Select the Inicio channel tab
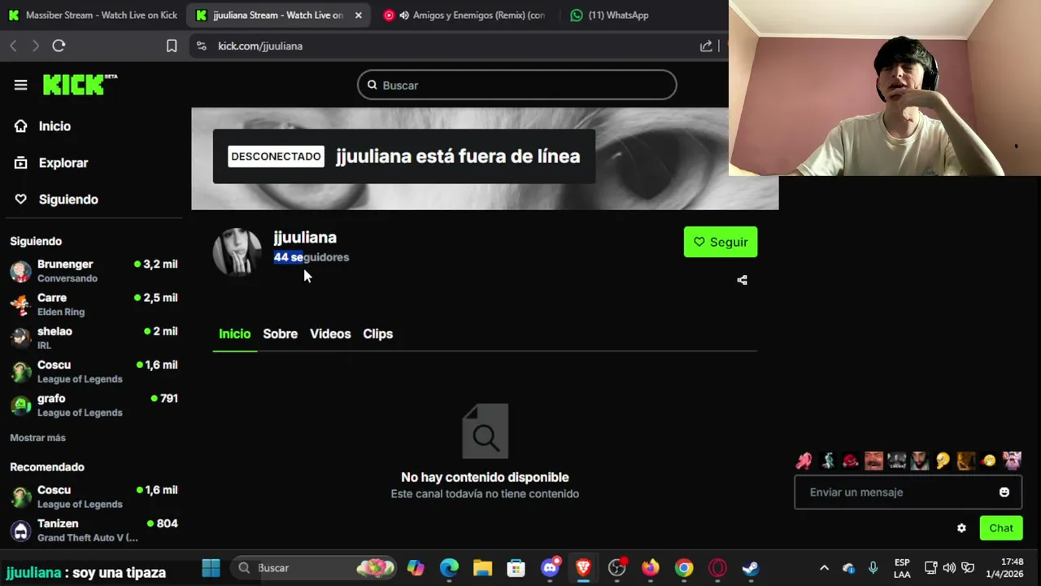Viewport: 1041px width, 586px height. [x=234, y=334]
